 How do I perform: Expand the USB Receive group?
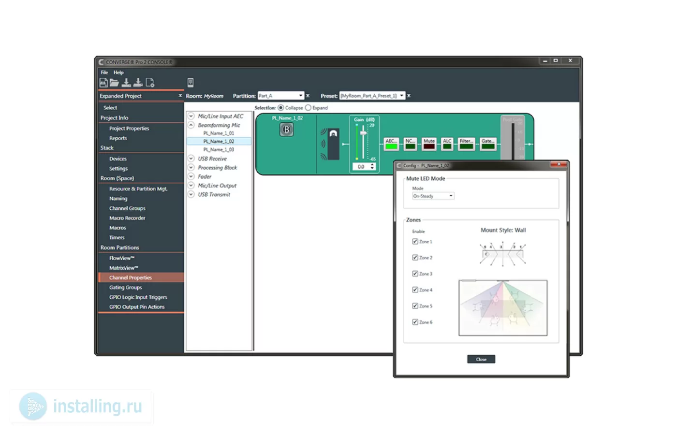pos(191,159)
